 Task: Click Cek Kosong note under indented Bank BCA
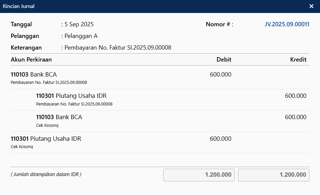pos(47,125)
